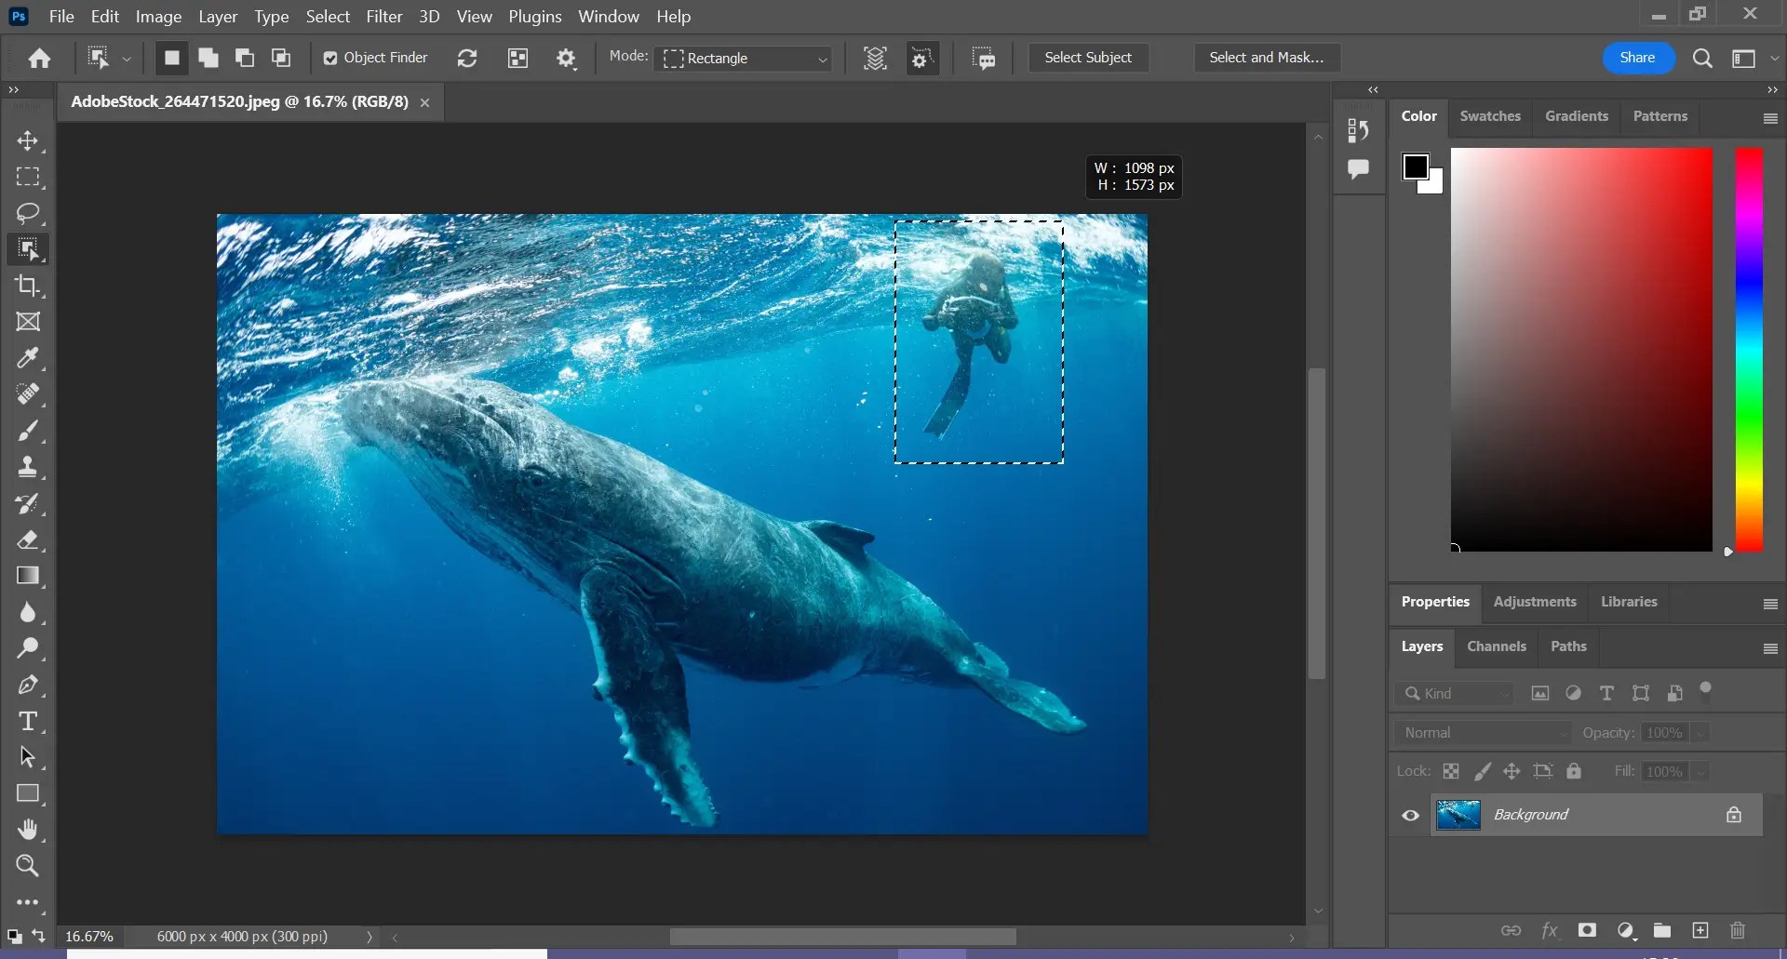Hide the Background layer
Screen dimensions: 1787x959
pos(1409,815)
